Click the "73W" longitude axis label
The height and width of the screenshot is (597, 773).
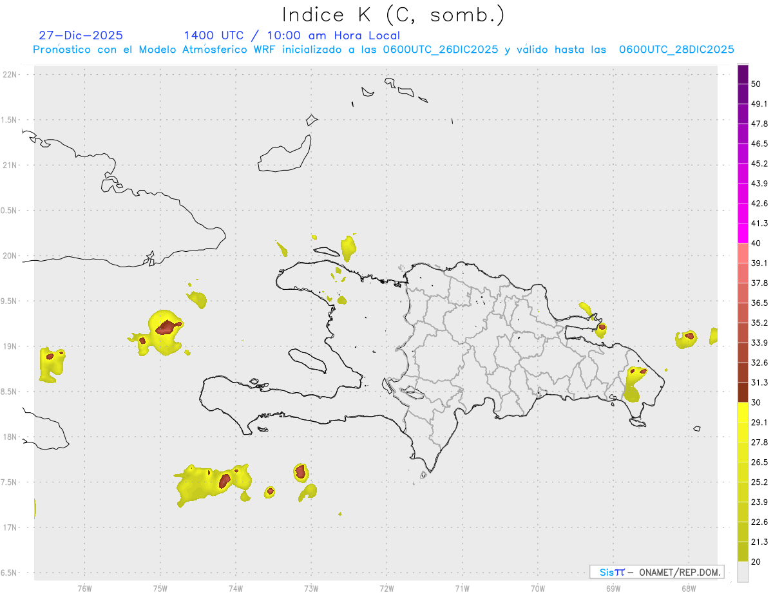(311, 588)
